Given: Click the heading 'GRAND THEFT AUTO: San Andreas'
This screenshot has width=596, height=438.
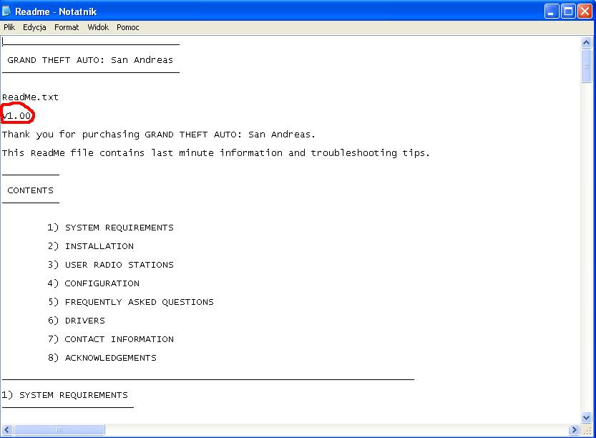Looking at the screenshot, I should click(90, 60).
